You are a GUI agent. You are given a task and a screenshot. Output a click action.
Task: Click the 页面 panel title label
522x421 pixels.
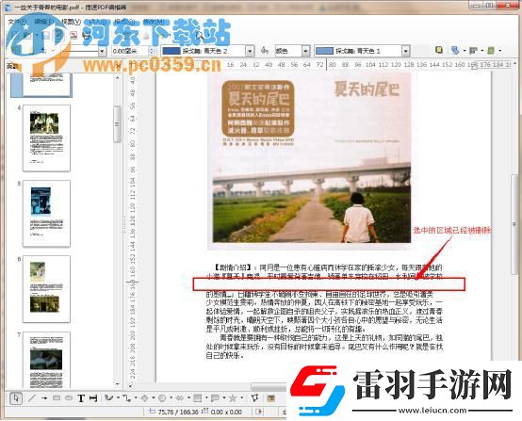pyautogui.click(x=12, y=66)
